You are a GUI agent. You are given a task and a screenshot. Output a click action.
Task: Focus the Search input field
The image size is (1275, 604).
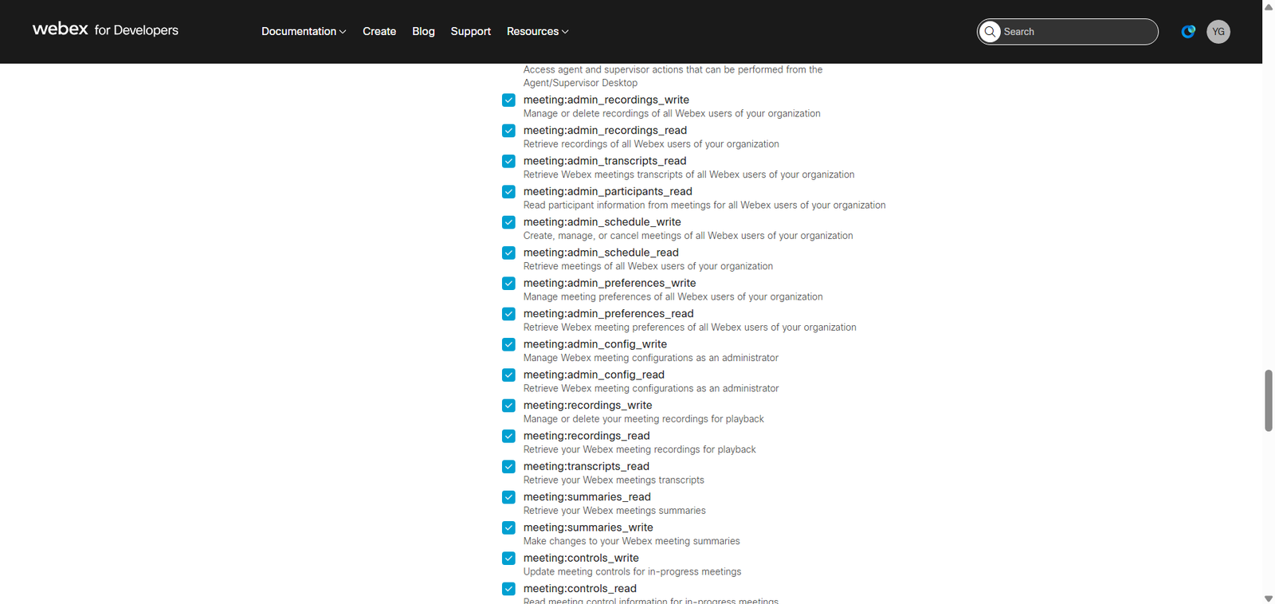coord(1076,32)
